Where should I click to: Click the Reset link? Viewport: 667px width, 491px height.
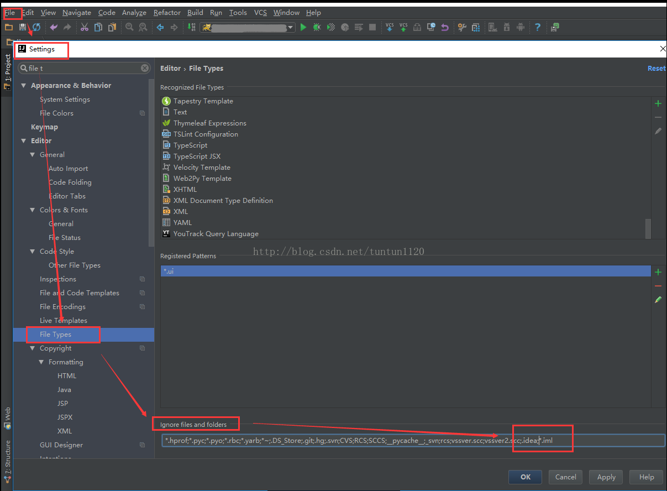click(x=657, y=69)
